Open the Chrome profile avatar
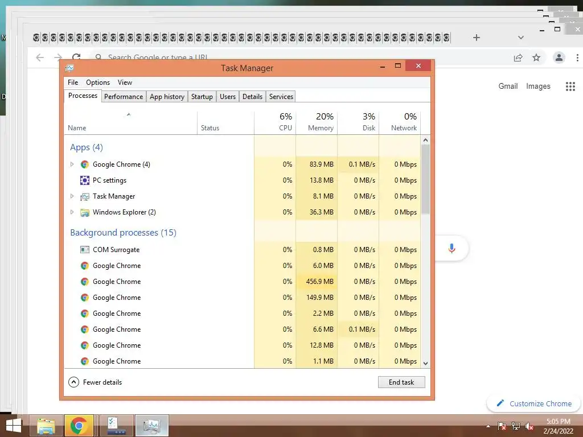This screenshot has height=437, width=583. tap(559, 57)
